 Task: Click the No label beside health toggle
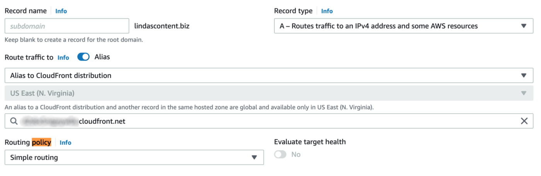[296, 154]
